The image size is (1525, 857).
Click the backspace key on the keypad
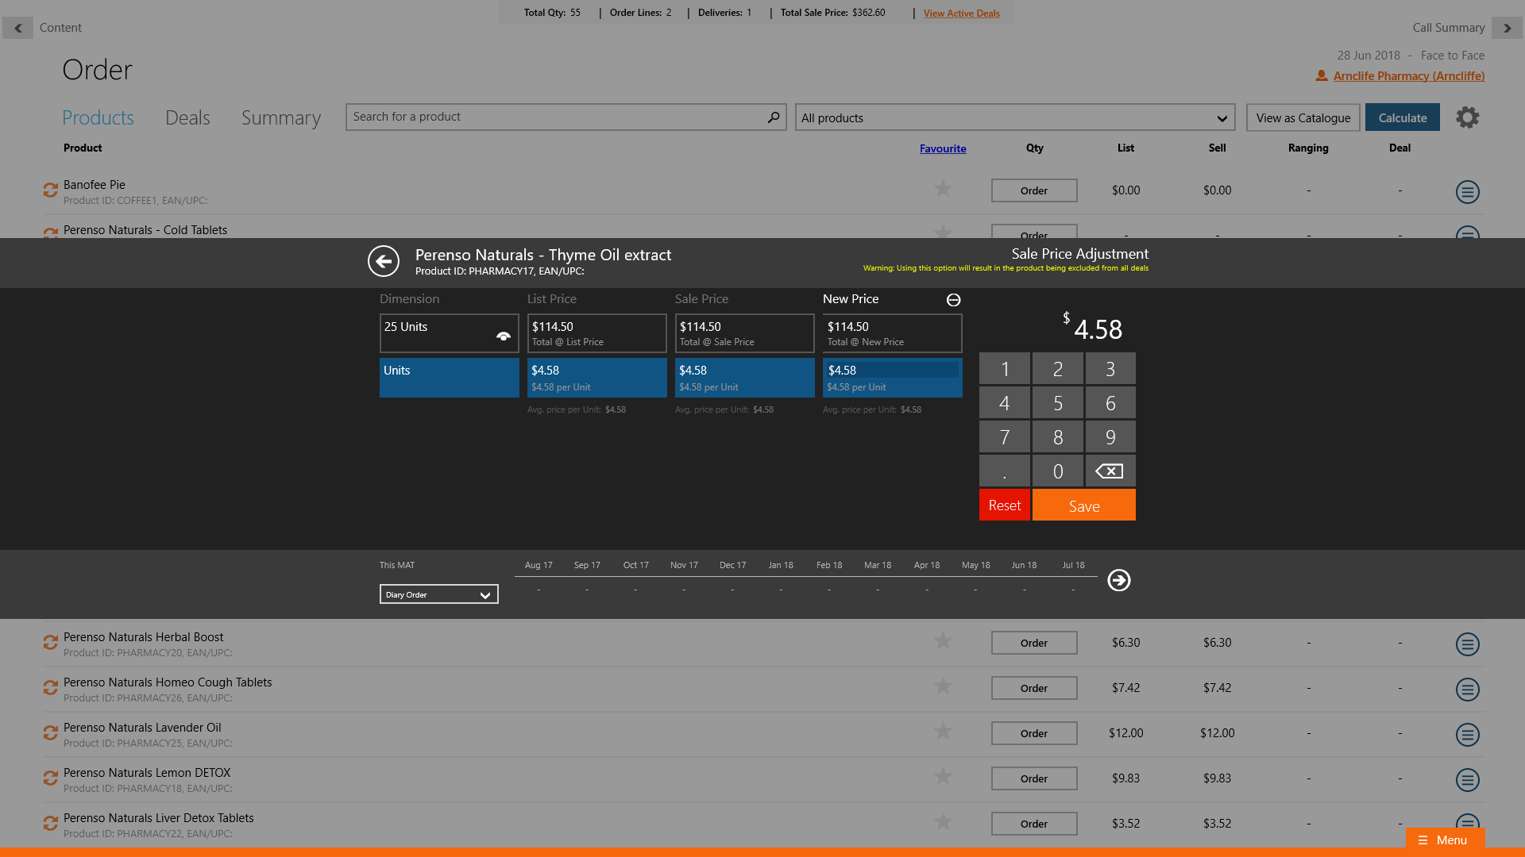pyautogui.click(x=1110, y=471)
